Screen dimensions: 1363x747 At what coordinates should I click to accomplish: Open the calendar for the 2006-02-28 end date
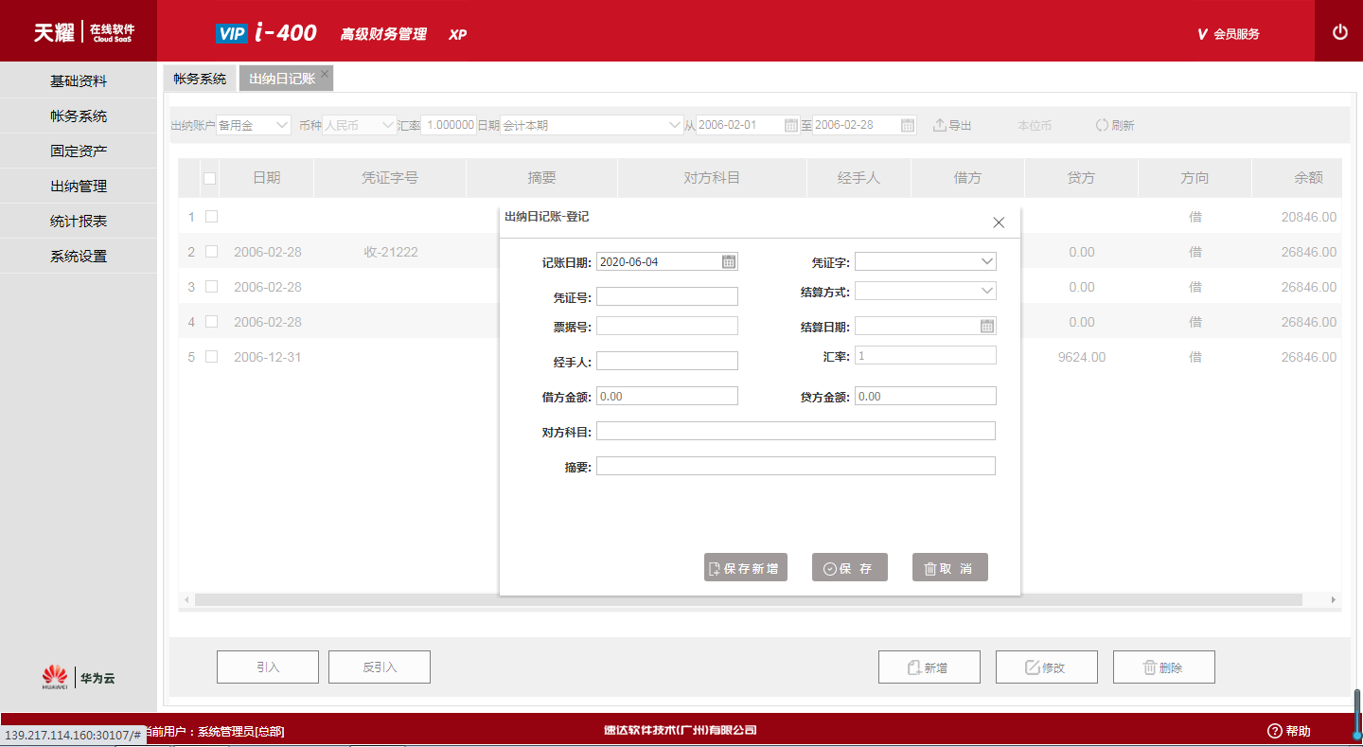(908, 125)
